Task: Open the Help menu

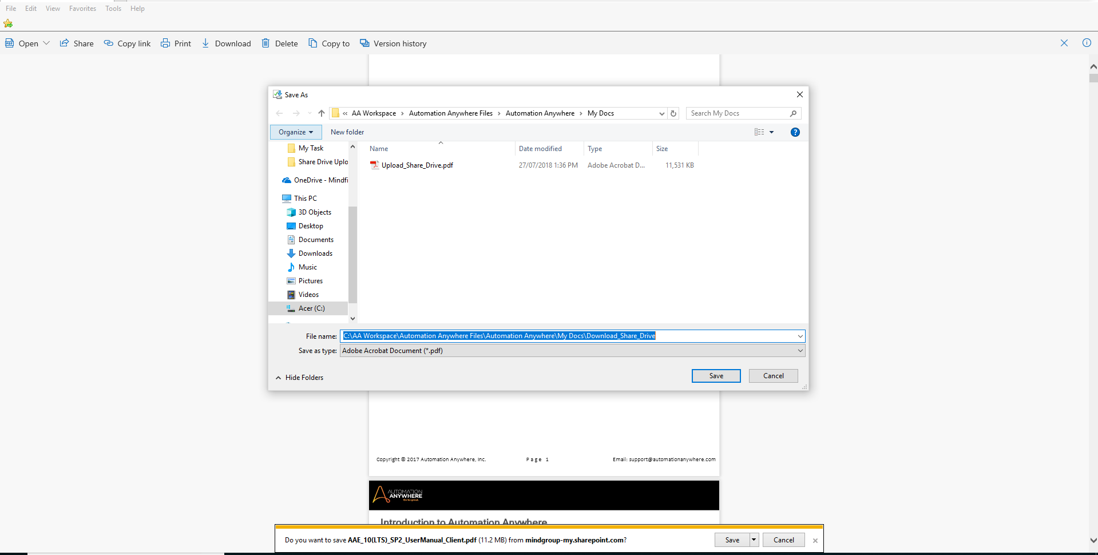Action: tap(137, 9)
